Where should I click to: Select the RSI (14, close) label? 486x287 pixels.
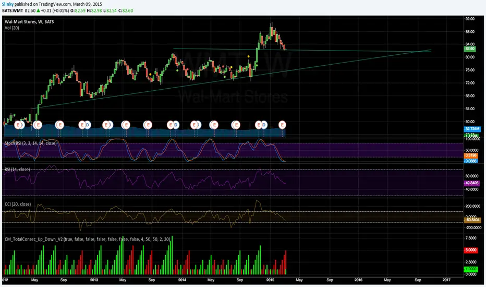[17, 170]
